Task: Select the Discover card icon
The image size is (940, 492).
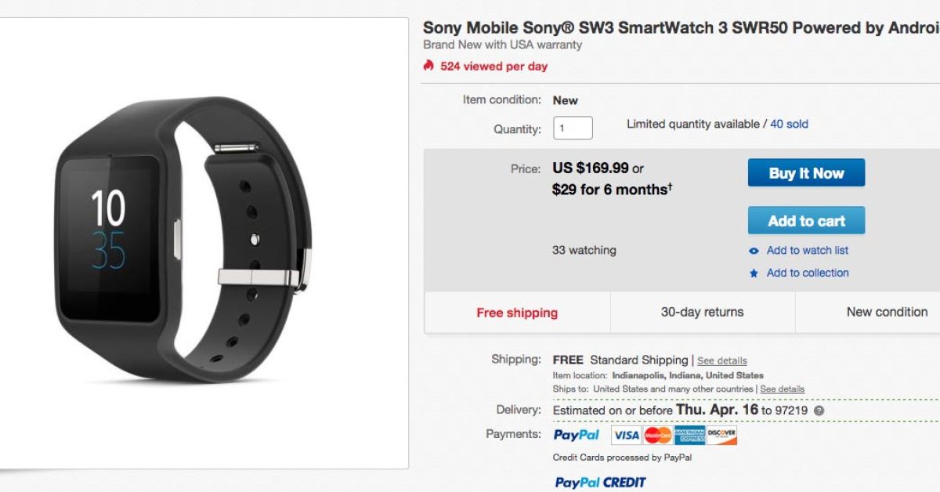Action: click(x=722, y=435)
